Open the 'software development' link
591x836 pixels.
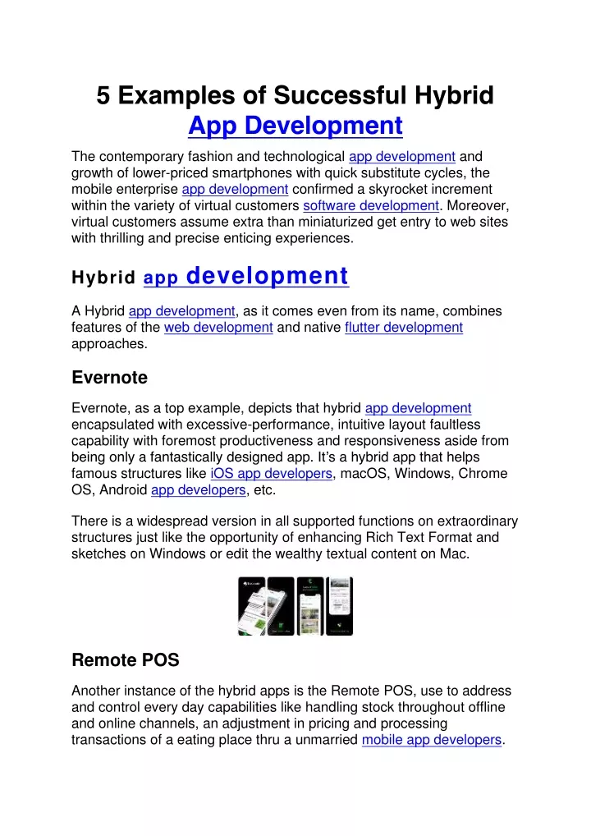point(371,205)
